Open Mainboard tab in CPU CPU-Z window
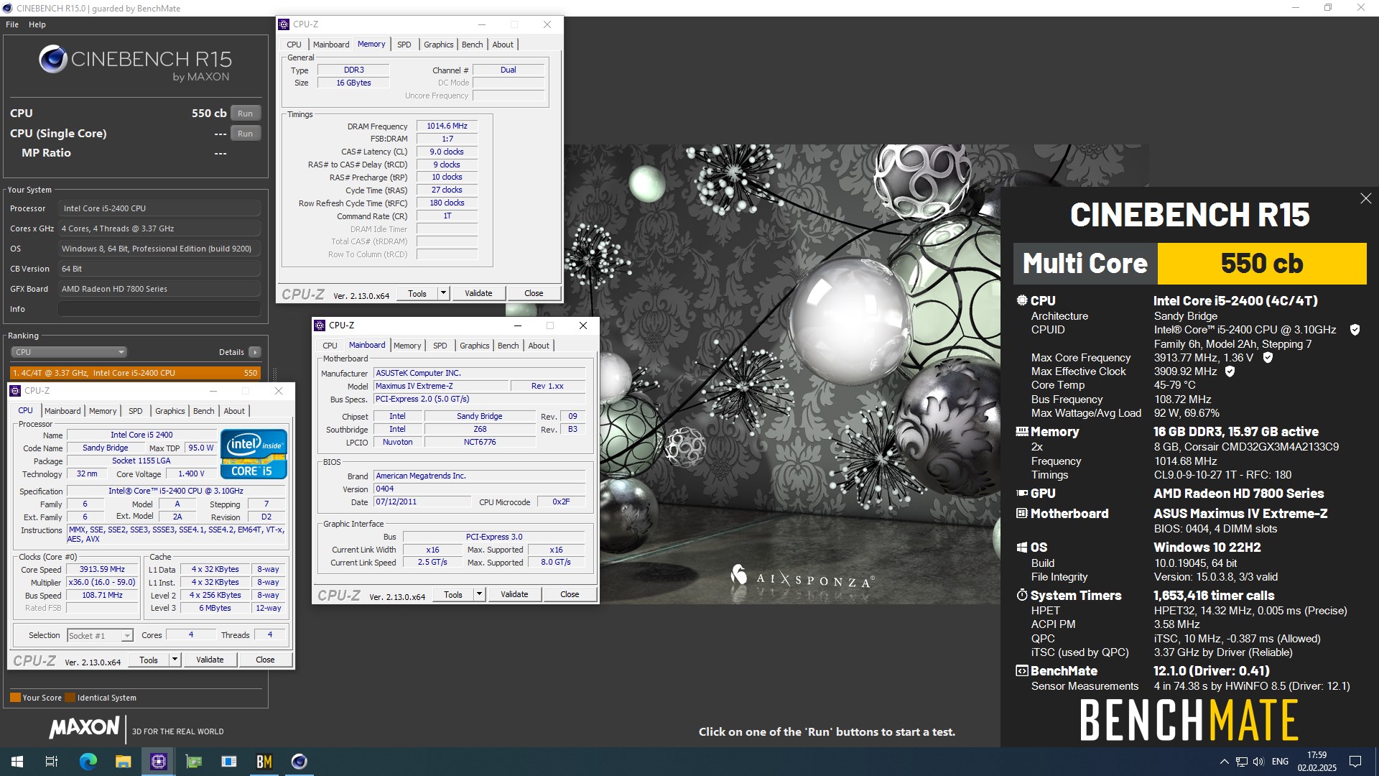Image resolution: width=1379 pixels, height=776 pixels. 62,411
